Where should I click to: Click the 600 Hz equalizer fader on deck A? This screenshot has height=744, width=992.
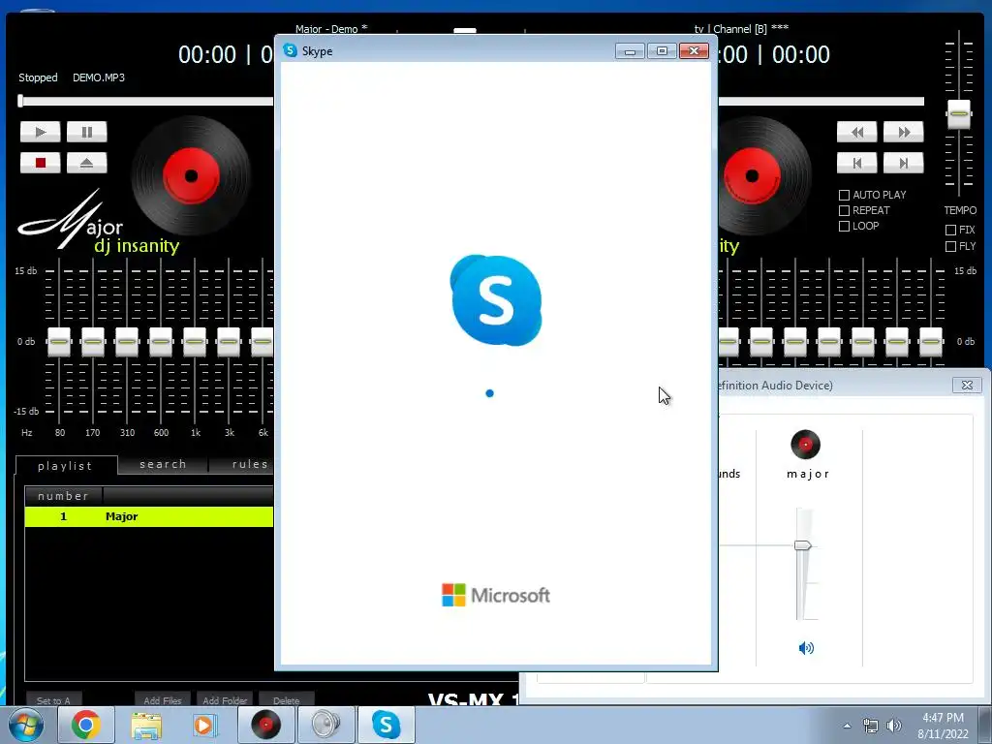161,342
